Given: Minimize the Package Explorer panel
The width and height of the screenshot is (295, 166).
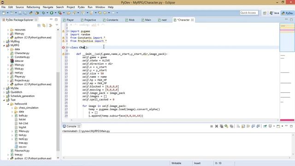Looking at the screenshot, I should click(x=51, y=19).
